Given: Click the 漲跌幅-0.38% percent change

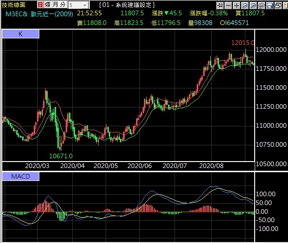Looking at the screenshot, I should coord(209,13).
